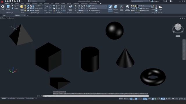Screen dimensions: 186x104
Task: Open the Start file tab
Action: [x=4, y=15]
